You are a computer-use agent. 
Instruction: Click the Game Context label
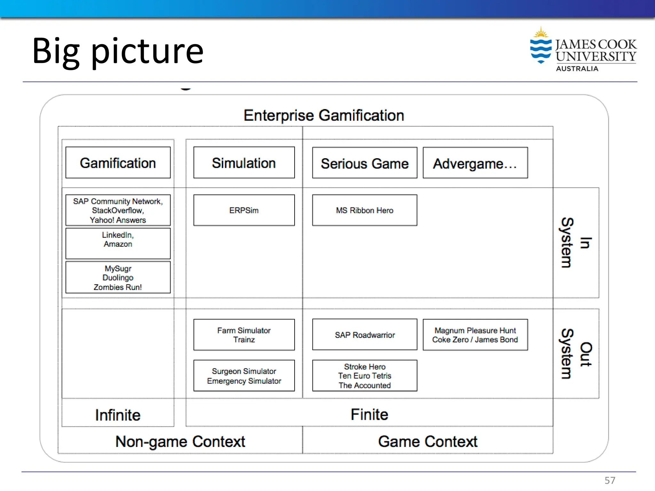pyautogui.click(x=427, y=441)
